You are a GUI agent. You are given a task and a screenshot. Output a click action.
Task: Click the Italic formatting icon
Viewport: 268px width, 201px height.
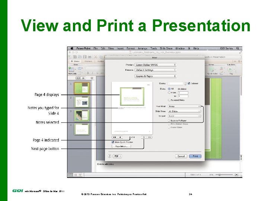92,73
